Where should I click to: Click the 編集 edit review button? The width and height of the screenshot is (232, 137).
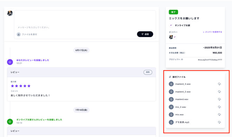(148, 72)
